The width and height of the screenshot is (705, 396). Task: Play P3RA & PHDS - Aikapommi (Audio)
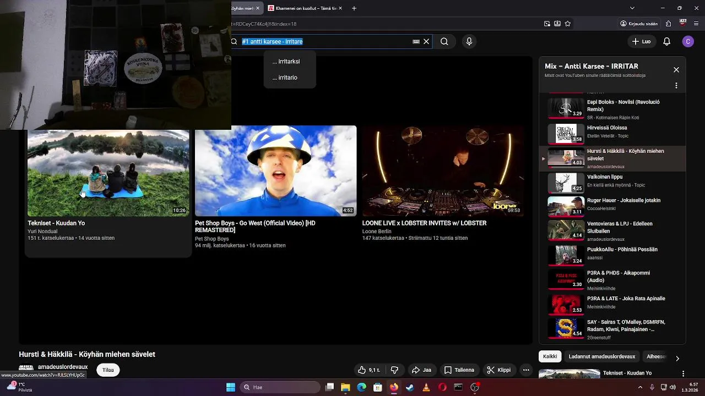tap(611, 279)
